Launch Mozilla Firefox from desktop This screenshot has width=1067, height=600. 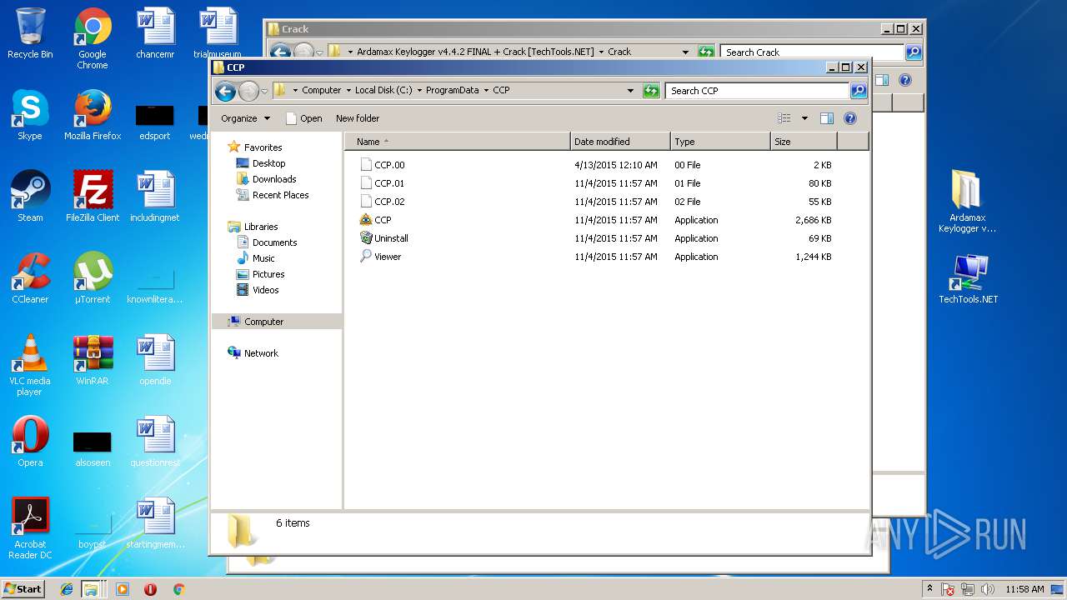93,115
